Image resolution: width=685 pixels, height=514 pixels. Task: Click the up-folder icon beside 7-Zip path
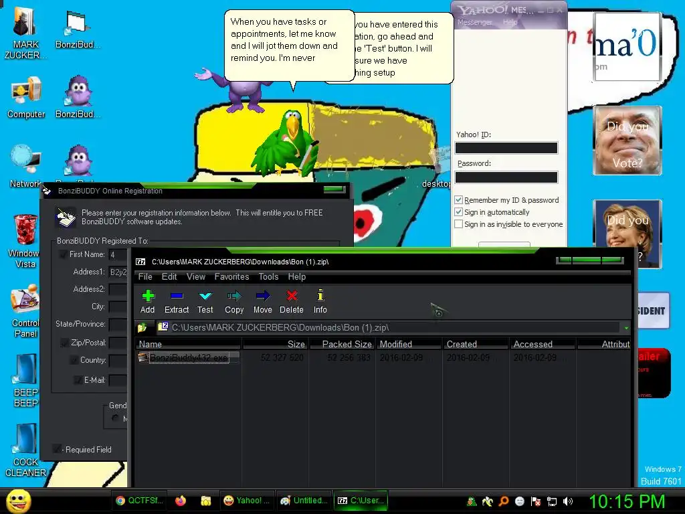142,327
